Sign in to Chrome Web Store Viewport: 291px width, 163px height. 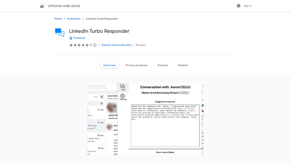click(247, 6)
